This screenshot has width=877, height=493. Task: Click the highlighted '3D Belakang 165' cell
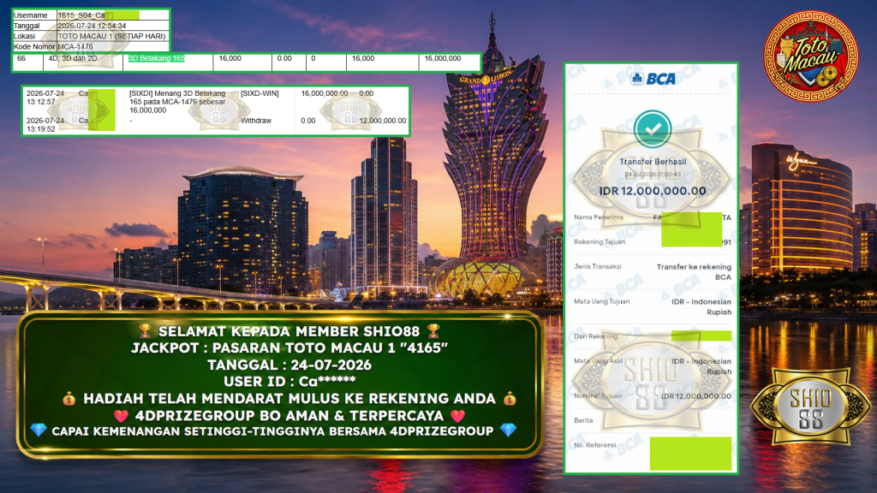pos(157,58)
